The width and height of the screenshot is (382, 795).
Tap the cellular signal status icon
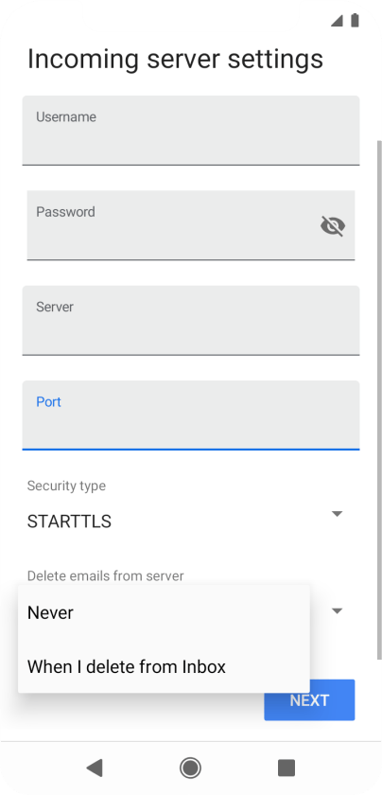(x=337, y=21)
